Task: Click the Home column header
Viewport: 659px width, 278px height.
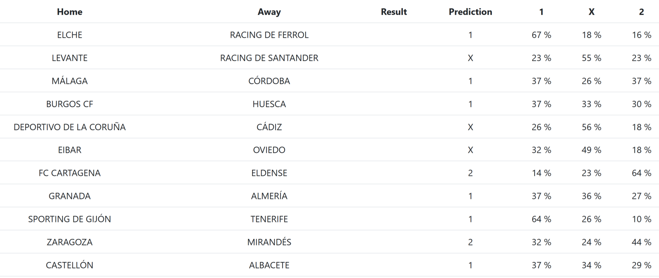Action: click(x=70, y=12)
